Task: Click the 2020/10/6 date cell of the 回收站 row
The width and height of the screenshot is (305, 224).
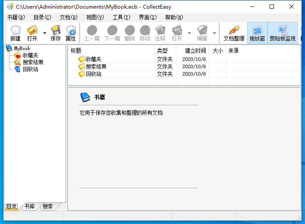Action: [x=194, y=74]
